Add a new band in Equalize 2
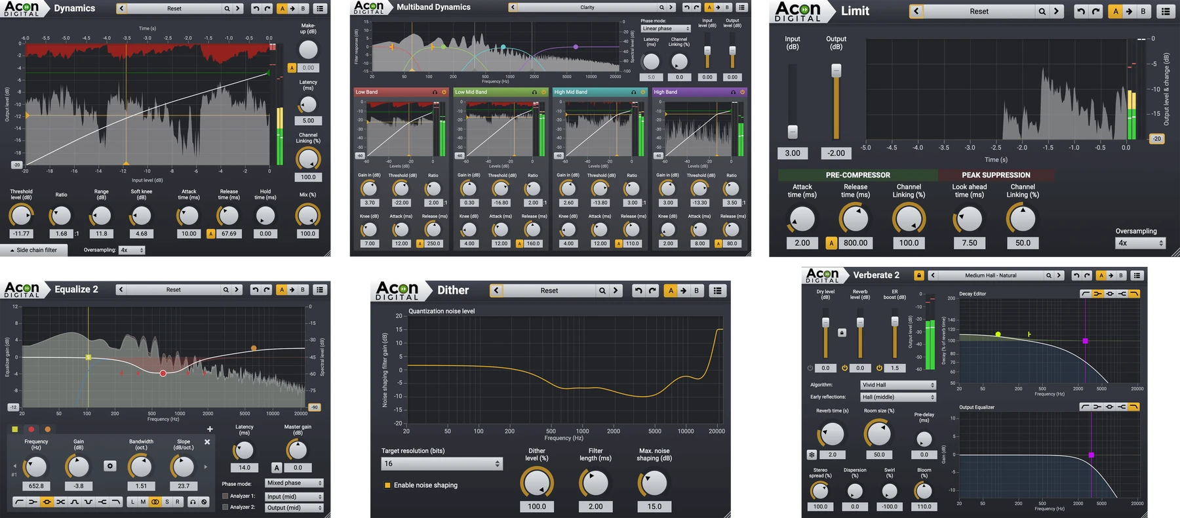1180x518 pixels. (x=210, y=429)
